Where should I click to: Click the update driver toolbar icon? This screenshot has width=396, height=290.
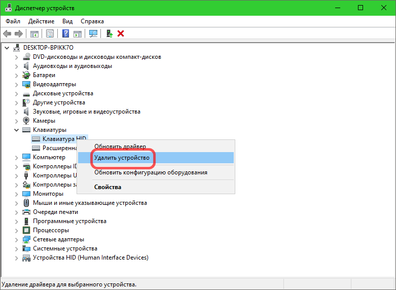click(x=109, y=33)
